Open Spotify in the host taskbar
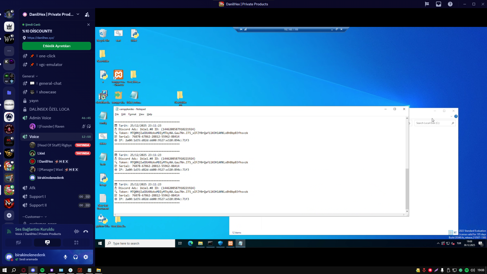 click(42, 270)
